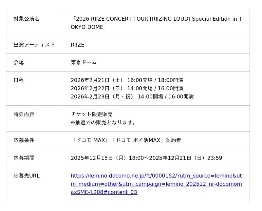The height and width of the screenshot is (211, 262).
Task: Click the 対象公演名 row label
Action: [27, 19]
